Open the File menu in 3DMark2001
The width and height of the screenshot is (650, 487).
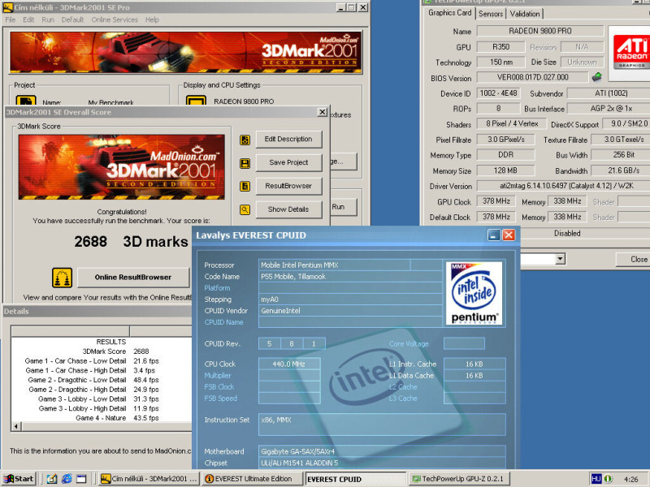point(11,19)
